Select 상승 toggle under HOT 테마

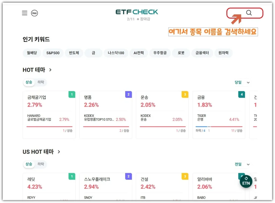pos(29,82)
